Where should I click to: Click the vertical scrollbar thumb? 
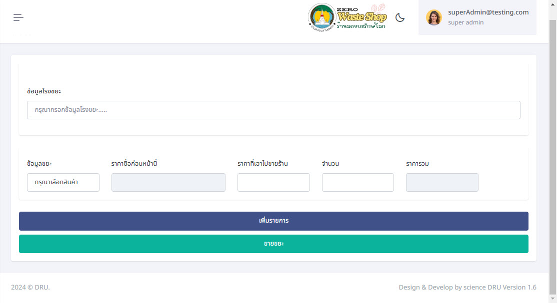[x=552, y=150]
